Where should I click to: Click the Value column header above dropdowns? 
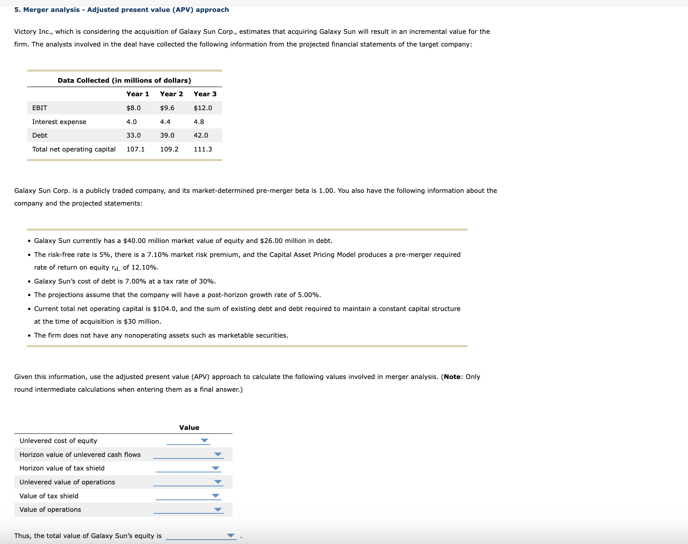tap(189, 427)
